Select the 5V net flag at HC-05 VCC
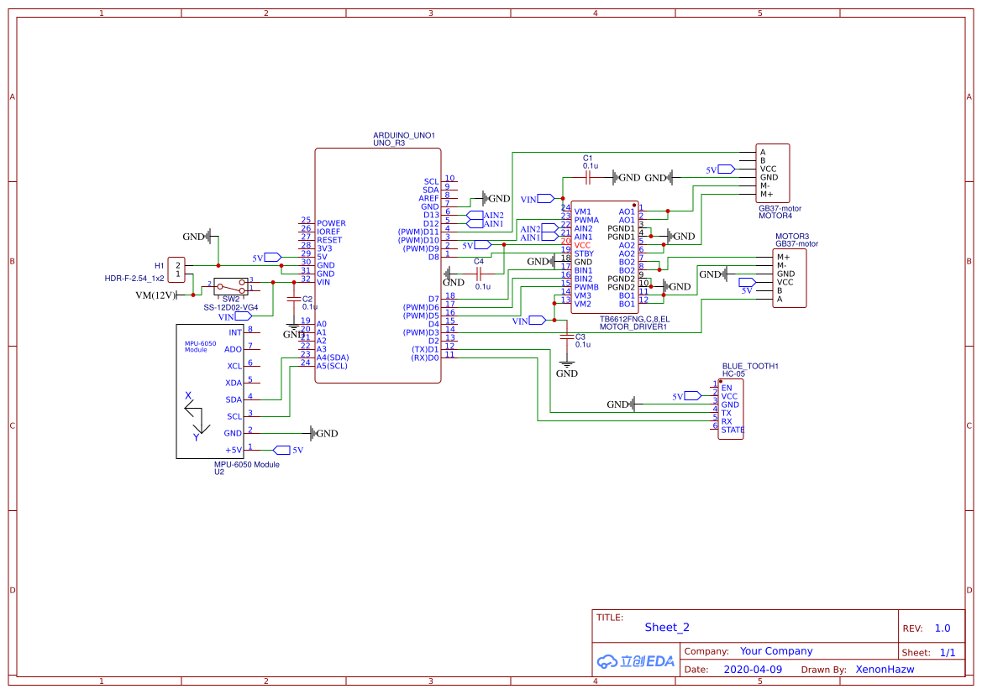Viewport: 982px width, 694px height. click(693, 396)
